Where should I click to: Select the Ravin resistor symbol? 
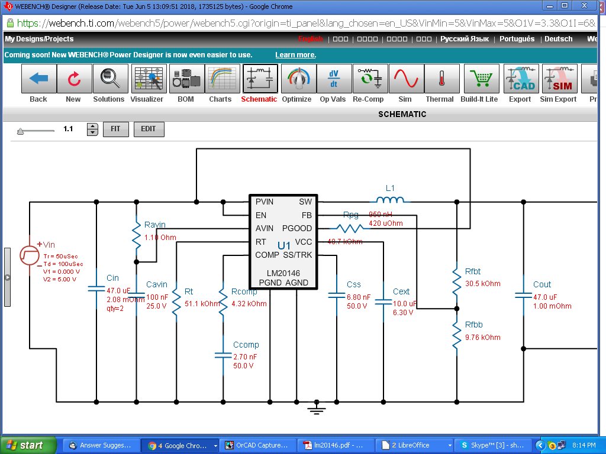tap(137, 236)
